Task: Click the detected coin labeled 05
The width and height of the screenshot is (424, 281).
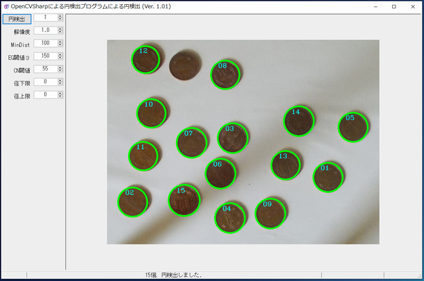Action: tap(353, 127)
